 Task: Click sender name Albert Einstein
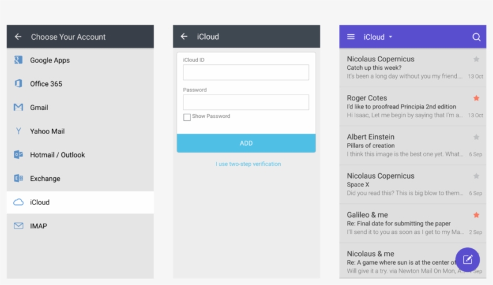(x=370, y=137)
